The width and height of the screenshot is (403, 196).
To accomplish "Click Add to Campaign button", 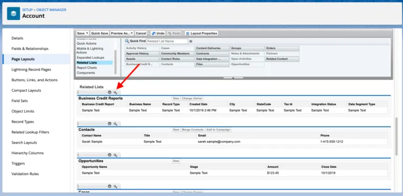I will pos(218,130).
